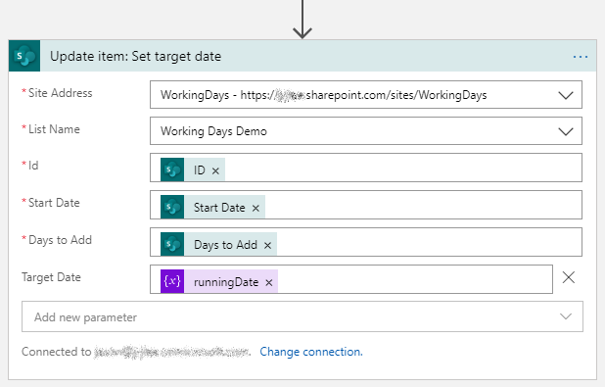The width and height of the screenshot is (605, 387).
Task: Click the SharePoint icon on Days to Add token
Action: coord(172,244)
